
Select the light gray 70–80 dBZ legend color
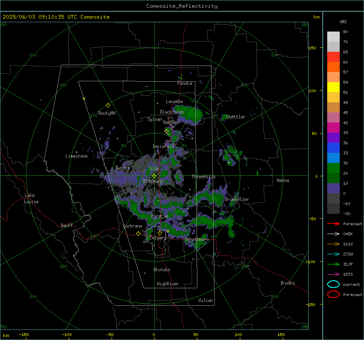coord(333,37)
